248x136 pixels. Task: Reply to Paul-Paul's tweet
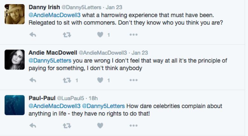tap(33, 126)
